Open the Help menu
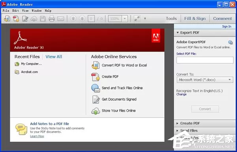This screenshot has height=152, width=237. click(48, 11)
